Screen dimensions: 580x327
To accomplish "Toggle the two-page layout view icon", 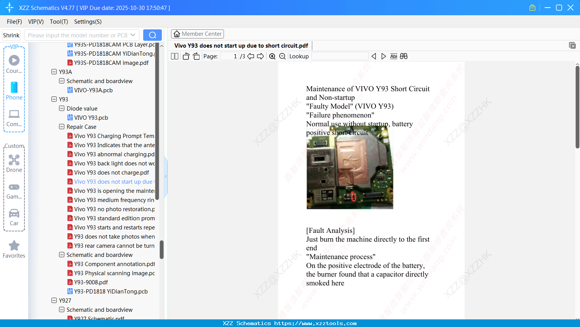I will (x=174, y=56).
